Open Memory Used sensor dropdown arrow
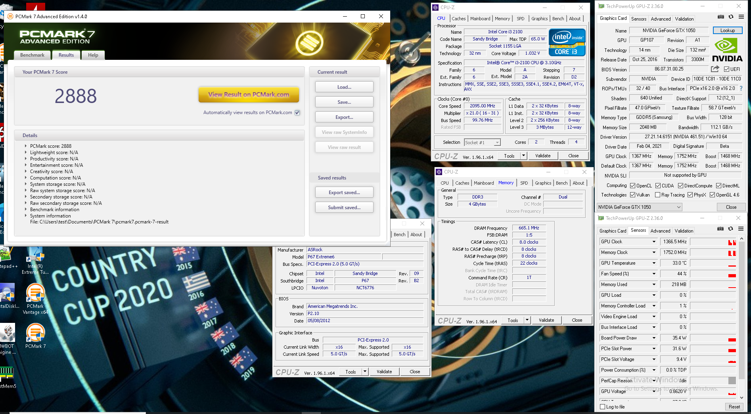This screenshot has height=414, width=751. [654, 284]
